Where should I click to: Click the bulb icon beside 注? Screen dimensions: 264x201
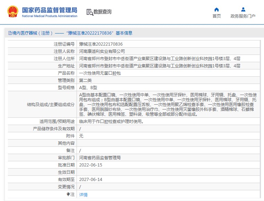[68, 194]
